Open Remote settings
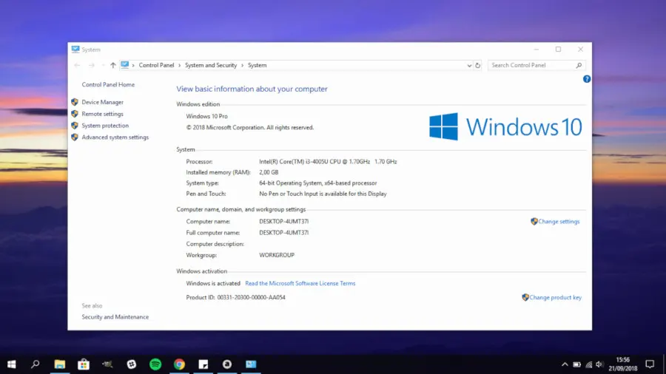The width and height of the screenshot is (666, 374). pyautogui.click(x=102, y=114)
